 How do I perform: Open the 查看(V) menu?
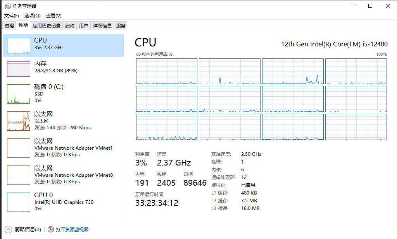click(x=54, y=16)
